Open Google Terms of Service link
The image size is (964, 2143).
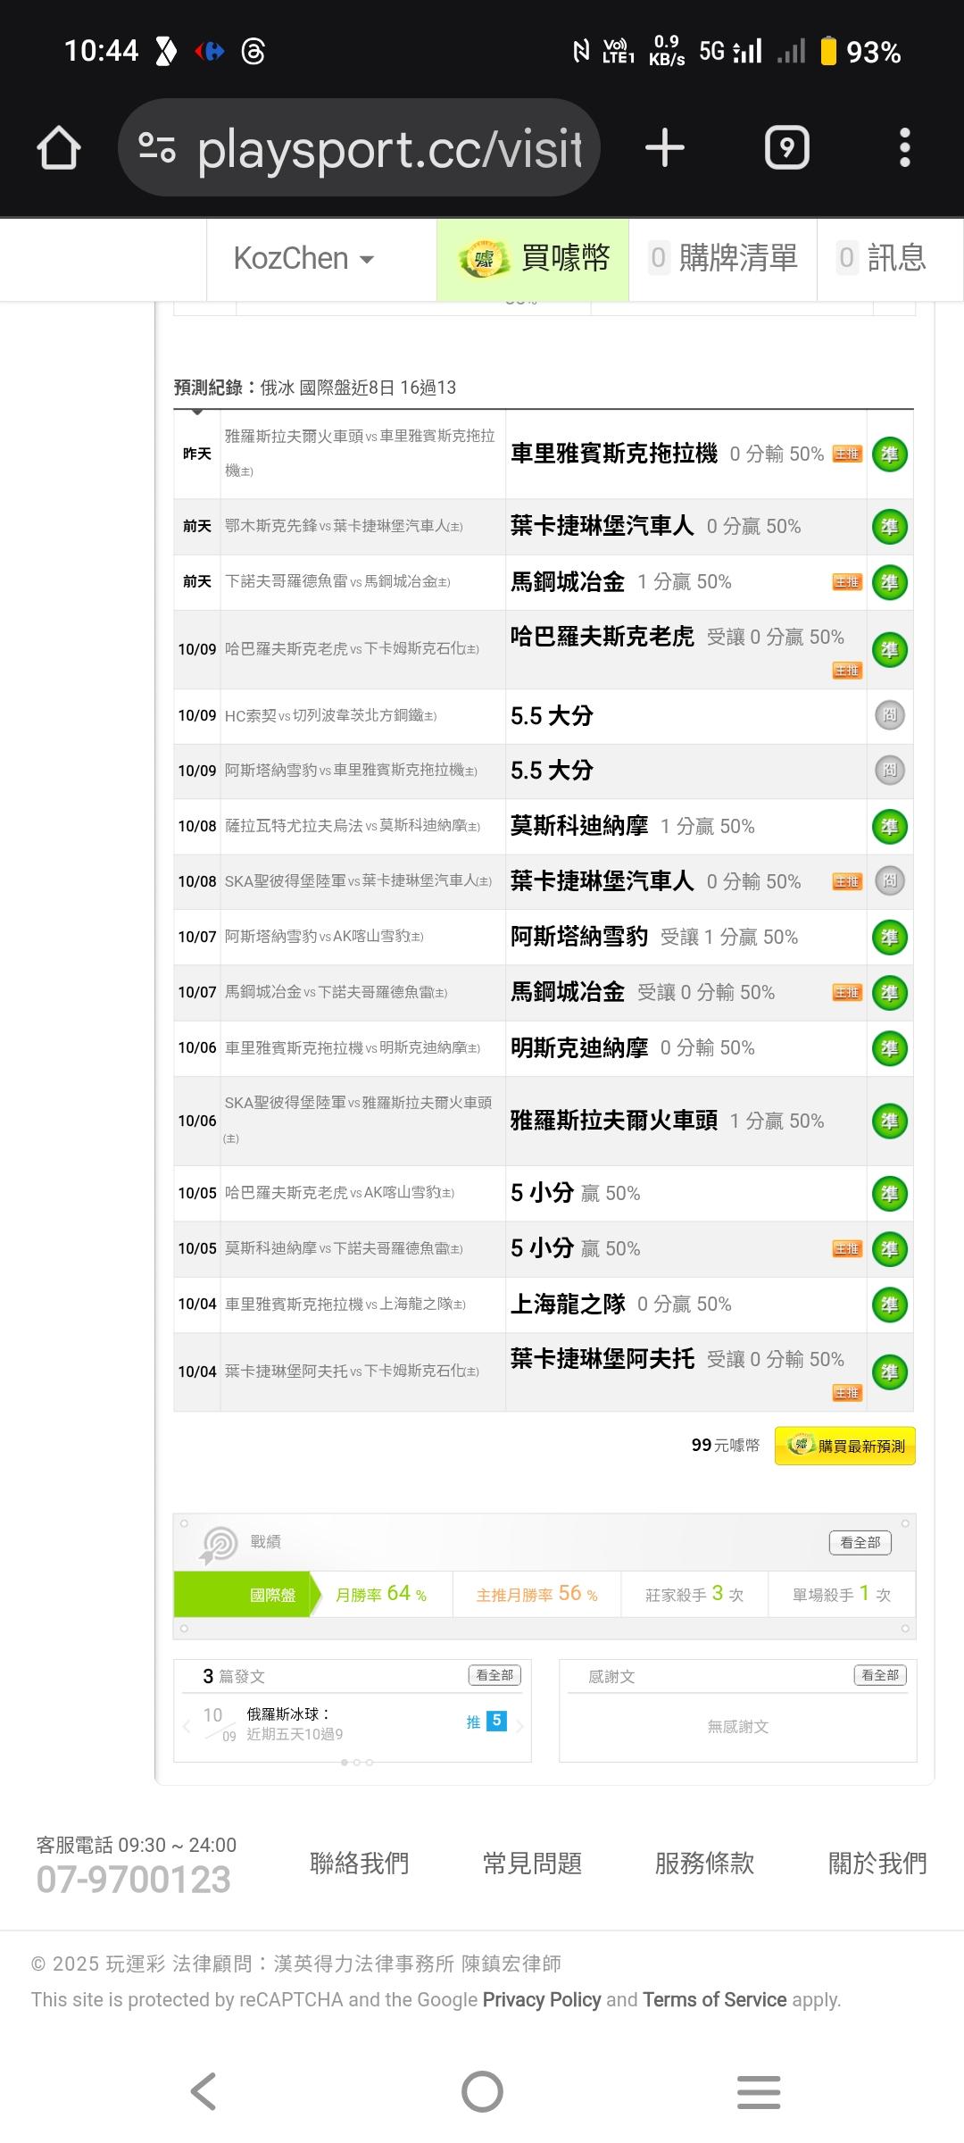[715, 2000]
